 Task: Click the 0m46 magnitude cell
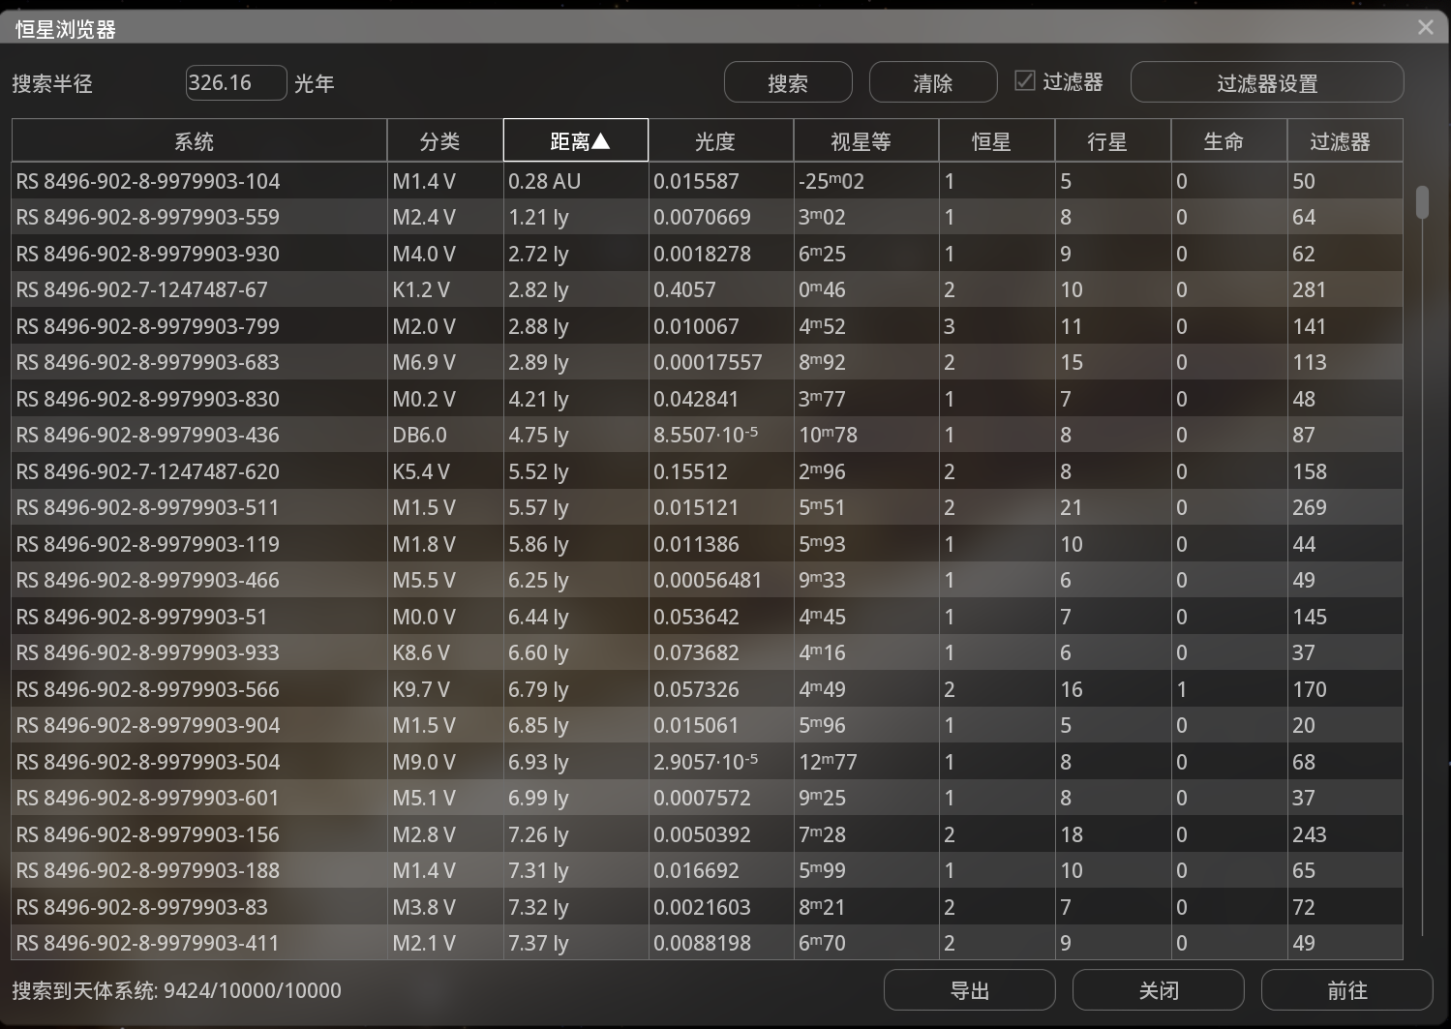pos(866,289)
